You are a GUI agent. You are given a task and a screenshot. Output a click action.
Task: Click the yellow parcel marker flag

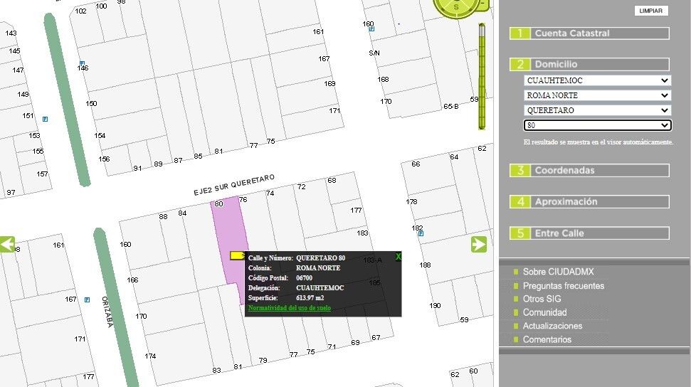point(238,255)
